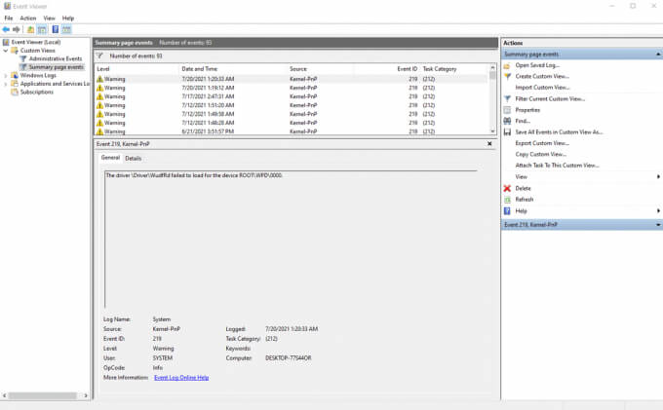Click the Refresh icon in Actions pane
The image size is (663, 410).
pos(507,200)
